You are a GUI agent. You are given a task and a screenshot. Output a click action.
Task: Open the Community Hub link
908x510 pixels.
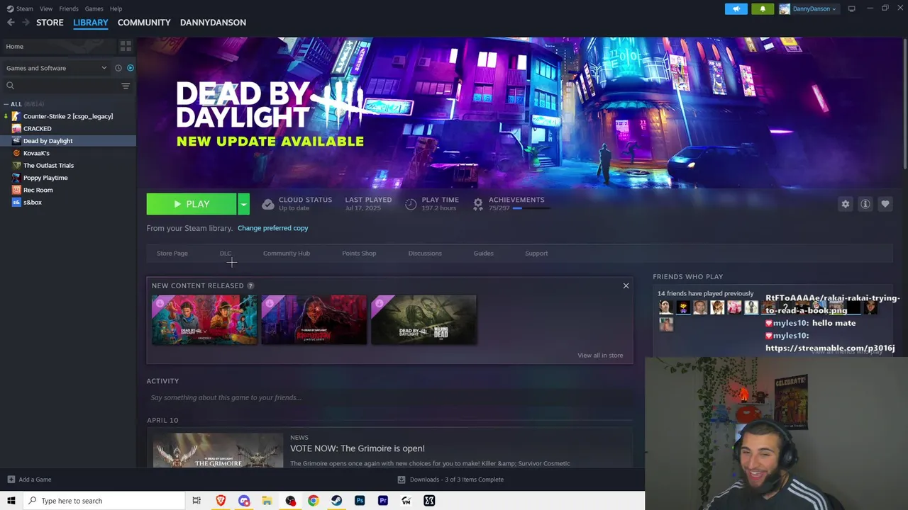pos(287,254)
